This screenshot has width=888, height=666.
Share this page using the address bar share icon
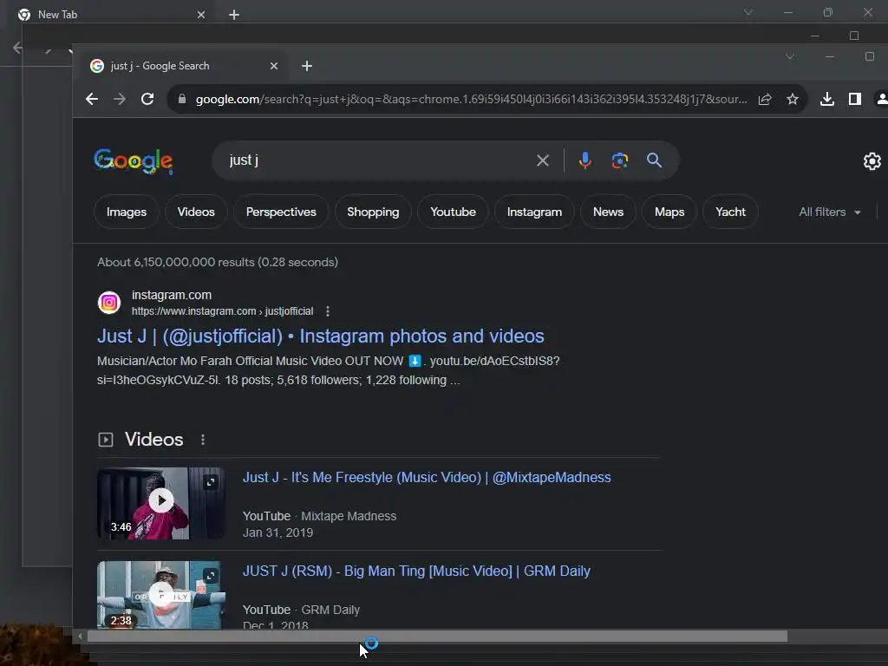pos(765,99)
